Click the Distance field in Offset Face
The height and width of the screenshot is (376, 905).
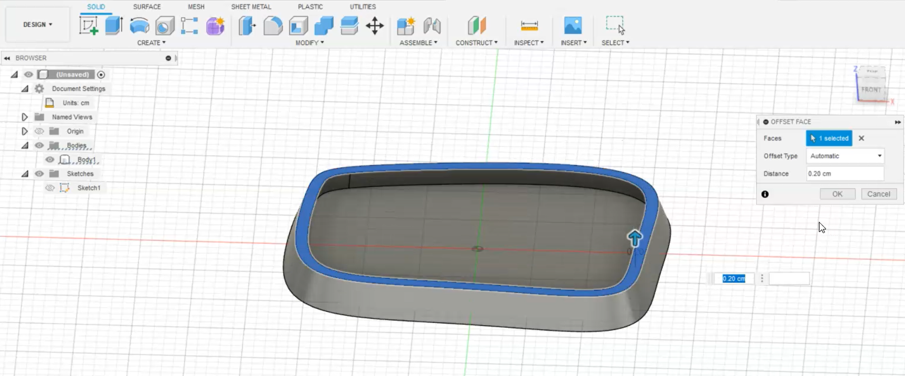point(844,173)
